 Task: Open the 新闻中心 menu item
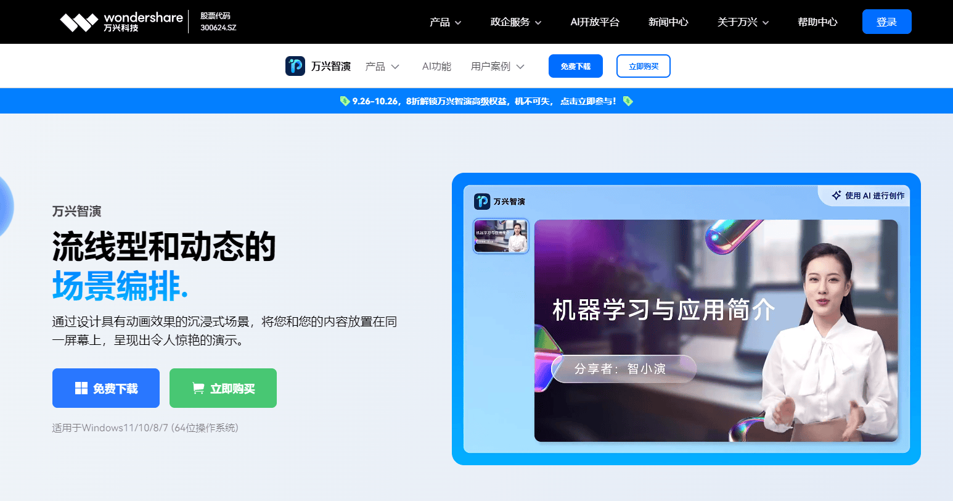point(668,21)
